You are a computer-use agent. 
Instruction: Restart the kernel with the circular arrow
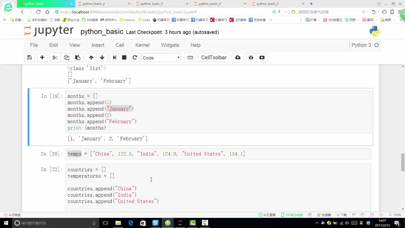[x=135, y=58]
